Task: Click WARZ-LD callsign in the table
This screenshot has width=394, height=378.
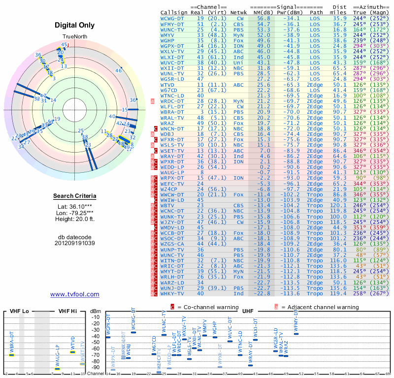Action: point(172,283)
